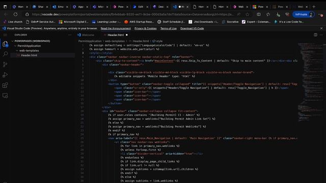Click PermitApplication in the breadcrumb
The height and width of the screenshot is (183, 326).
click(90, 41)
